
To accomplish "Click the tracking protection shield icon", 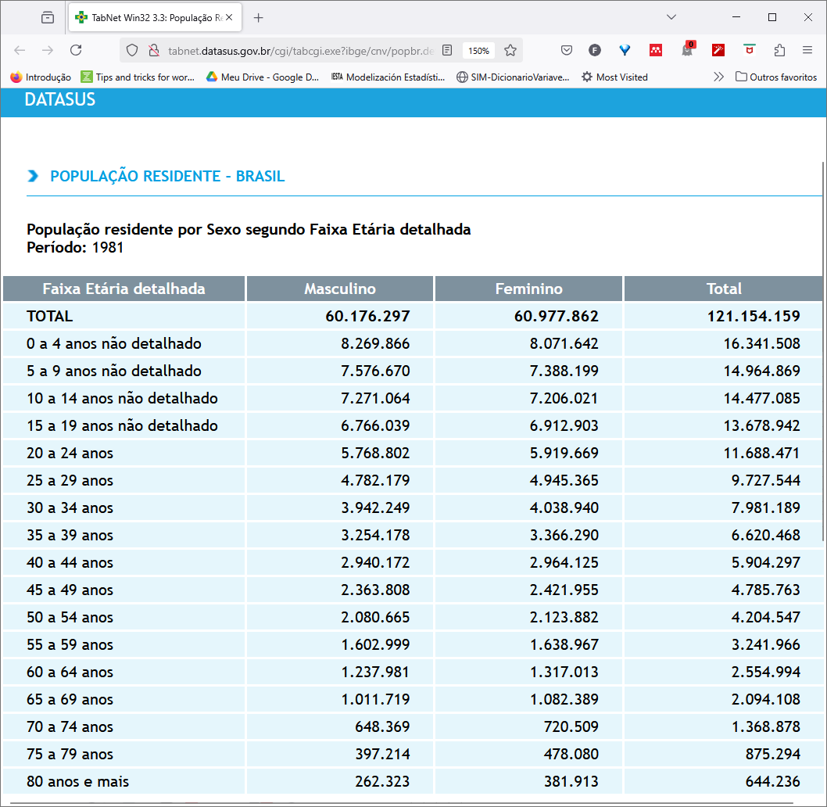I will pos(132,50).
